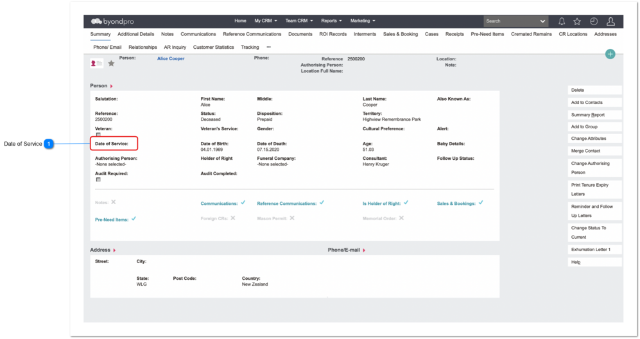The height and width of the screenshot is (339, 640).
Task: Click the green plus add button
Action: [610, 54]
